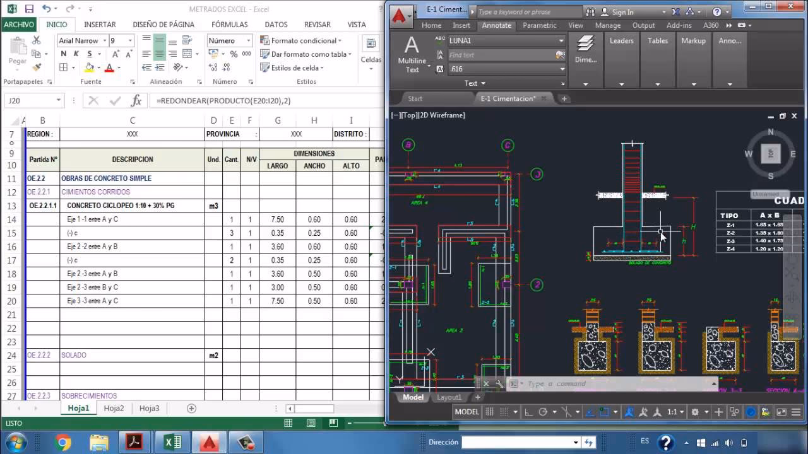This screenshot has height=454, width=808.
Task: Open the Arial Narrow font dropdown
Action: pyautogui.click(x=104, y=40)
